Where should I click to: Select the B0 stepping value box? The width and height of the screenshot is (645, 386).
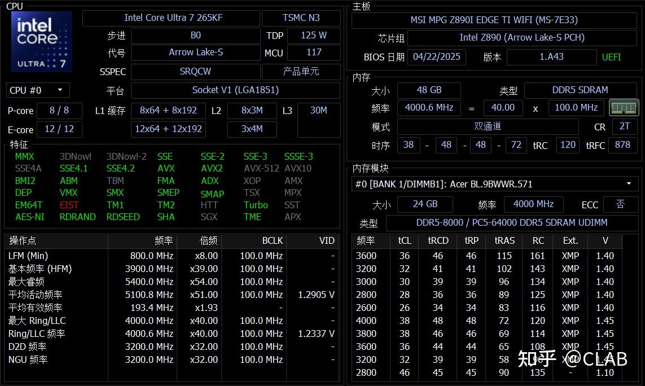tap(196, 35)
